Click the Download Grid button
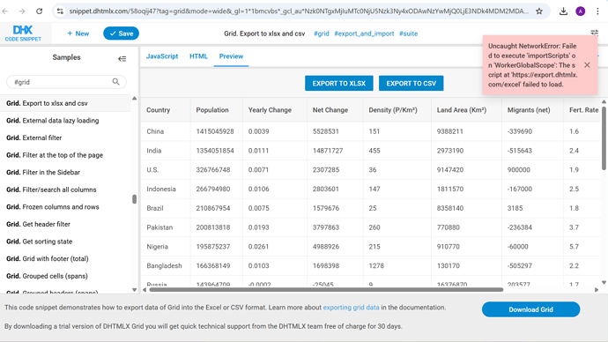608x342 pixels. tap(530, 309)
